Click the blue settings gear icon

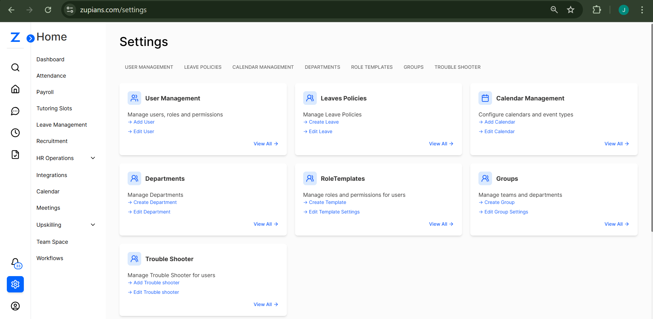[15, 284]
